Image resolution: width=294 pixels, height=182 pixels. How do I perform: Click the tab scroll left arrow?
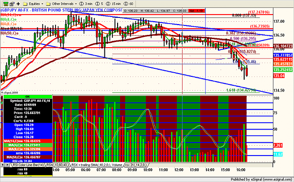click(3, 165)
